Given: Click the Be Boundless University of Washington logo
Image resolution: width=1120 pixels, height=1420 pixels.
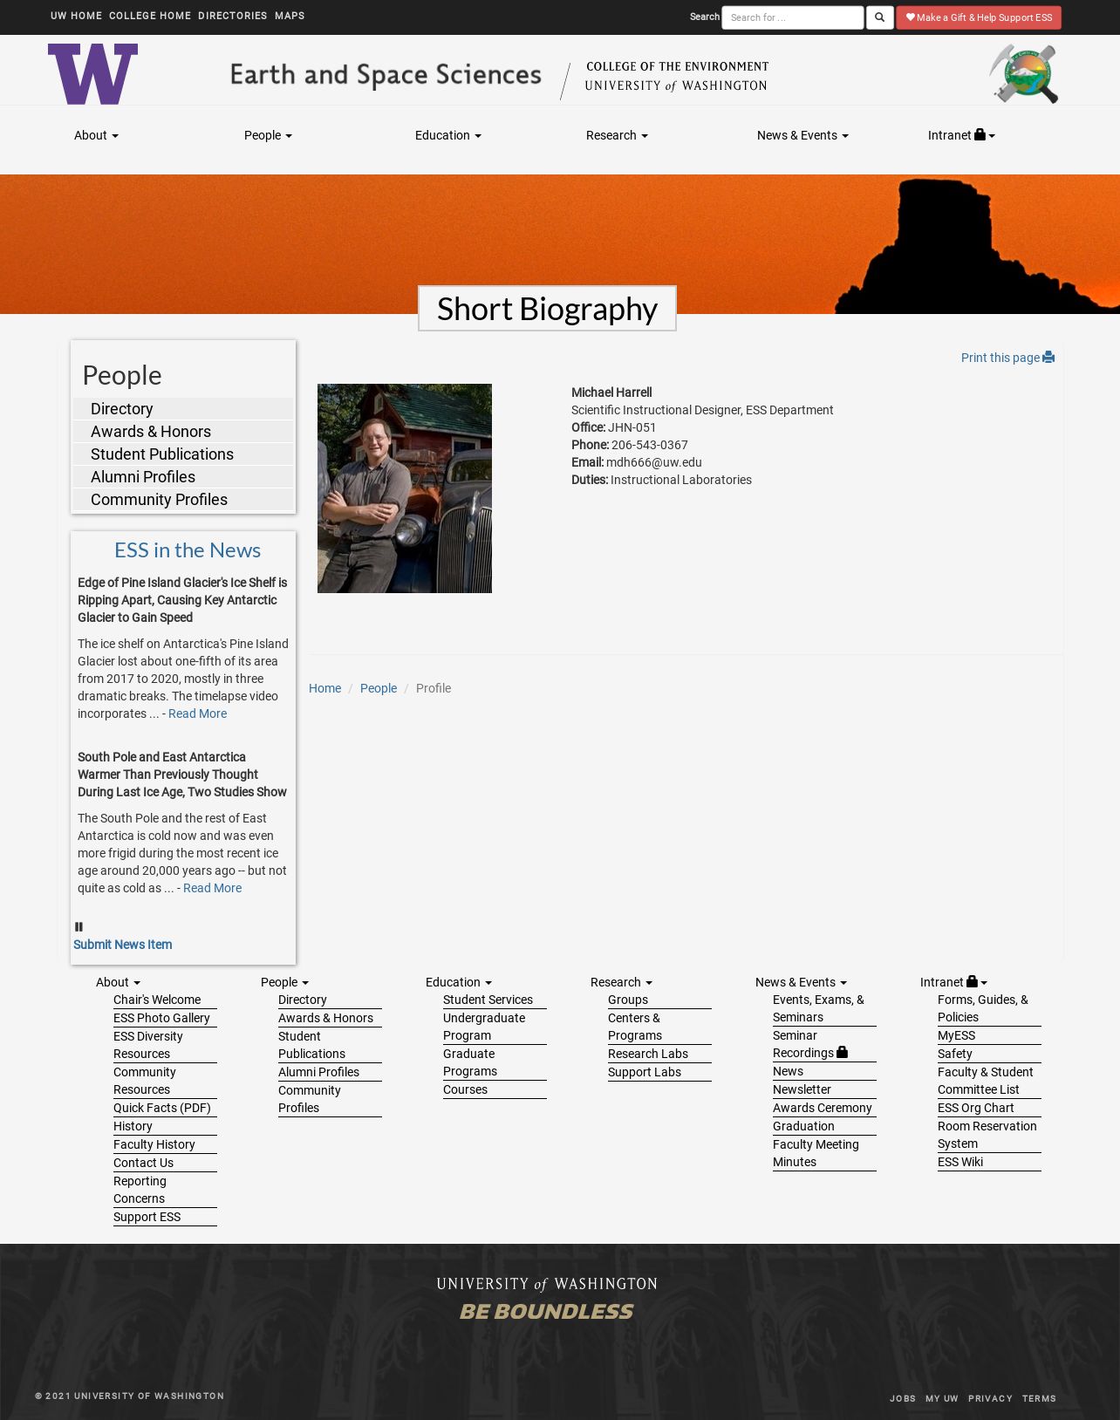Looking at the screenshot, I should click(x=547, y=1299).
